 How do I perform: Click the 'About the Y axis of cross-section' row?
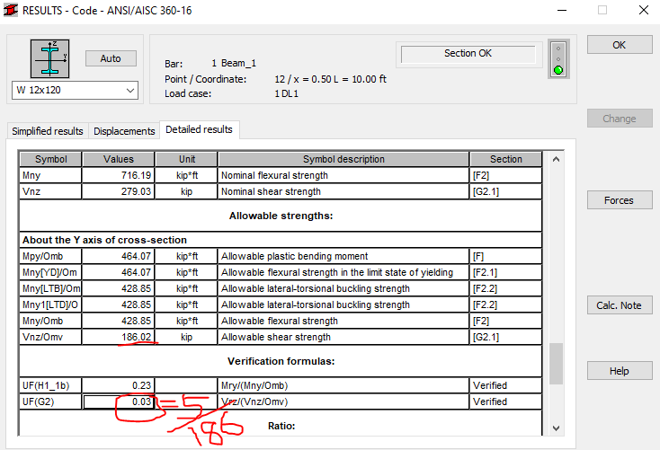pyautogui.click(x=281, y=240)
